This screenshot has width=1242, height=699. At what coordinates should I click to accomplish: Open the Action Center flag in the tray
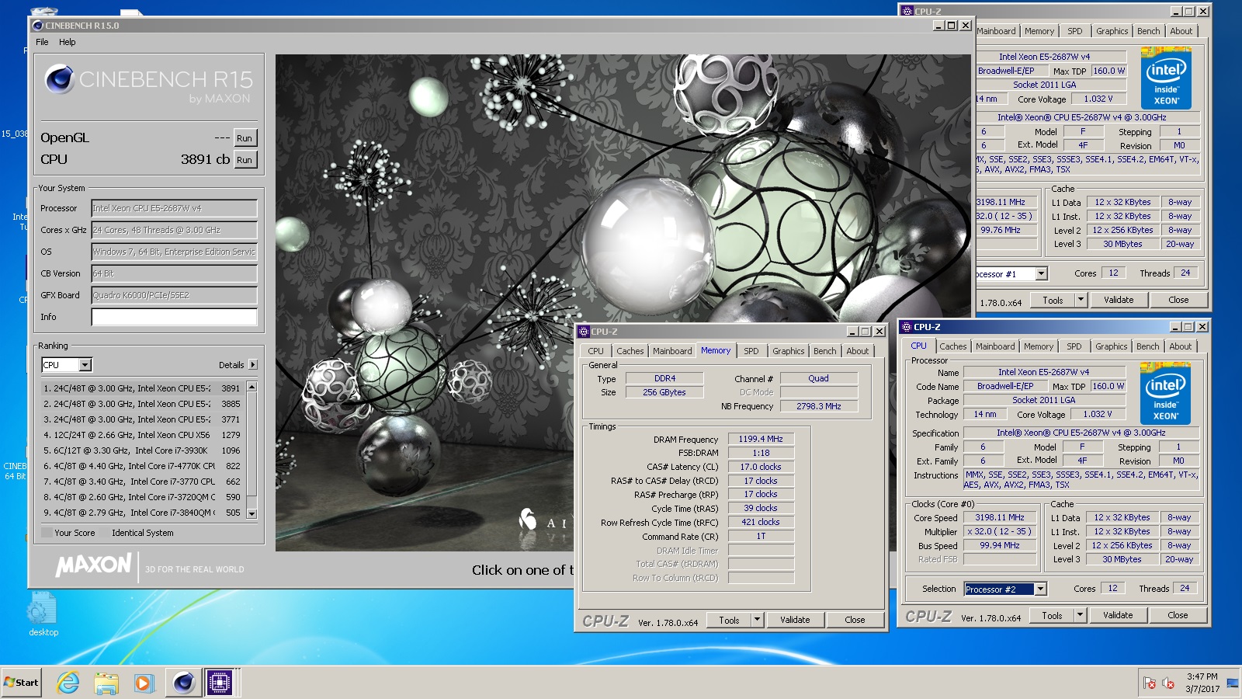(x=1150, y=683)
